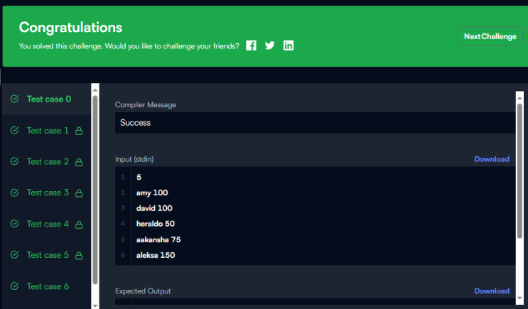
Task: Click lock icon beside Test case 4
Action: click(79, 224)
